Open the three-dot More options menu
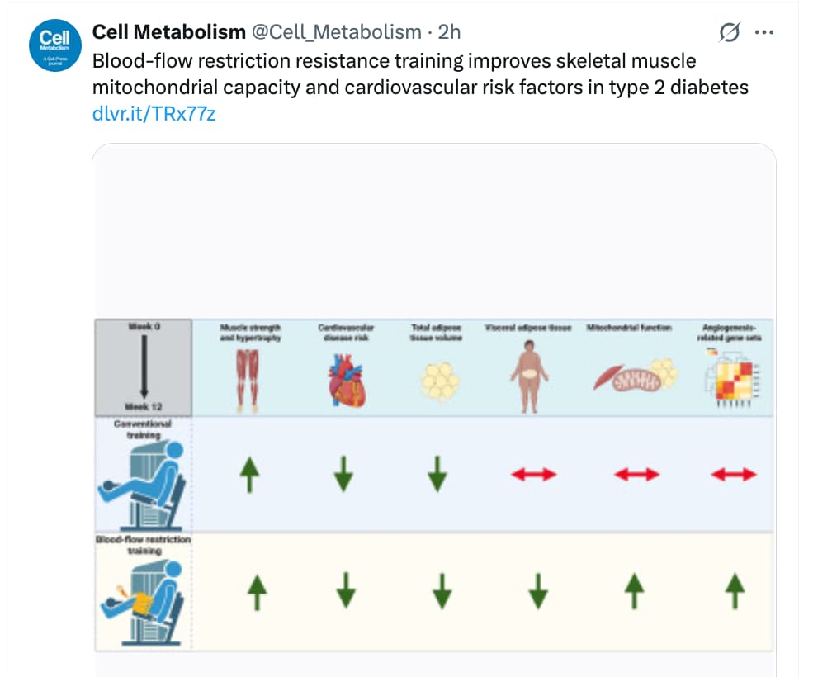832x677 pixels. [764, 32]
